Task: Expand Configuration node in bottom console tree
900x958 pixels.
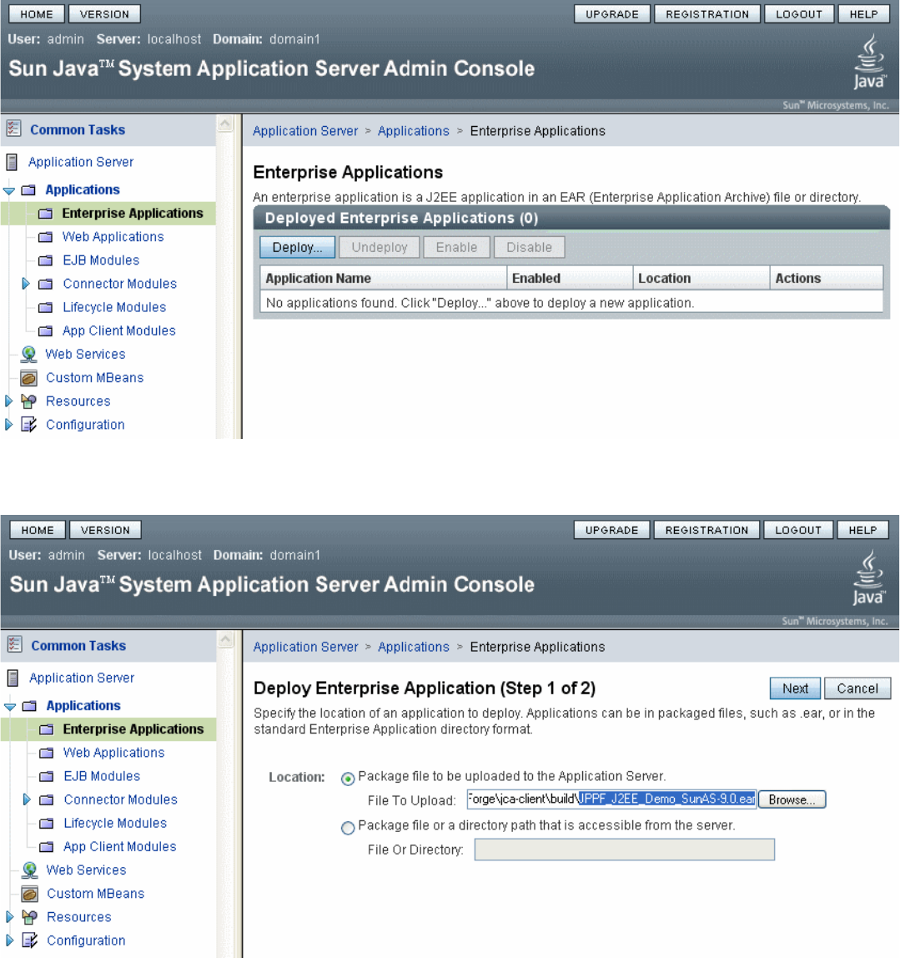Action: 10,940
